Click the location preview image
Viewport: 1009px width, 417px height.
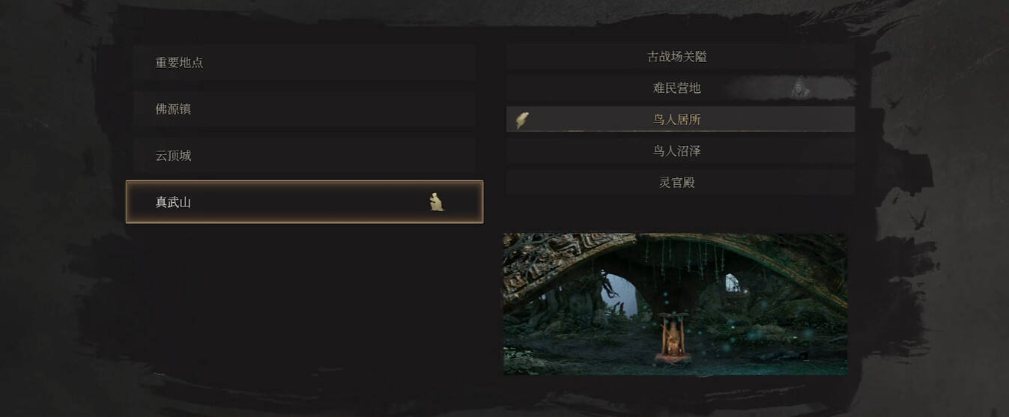(676, 304)
